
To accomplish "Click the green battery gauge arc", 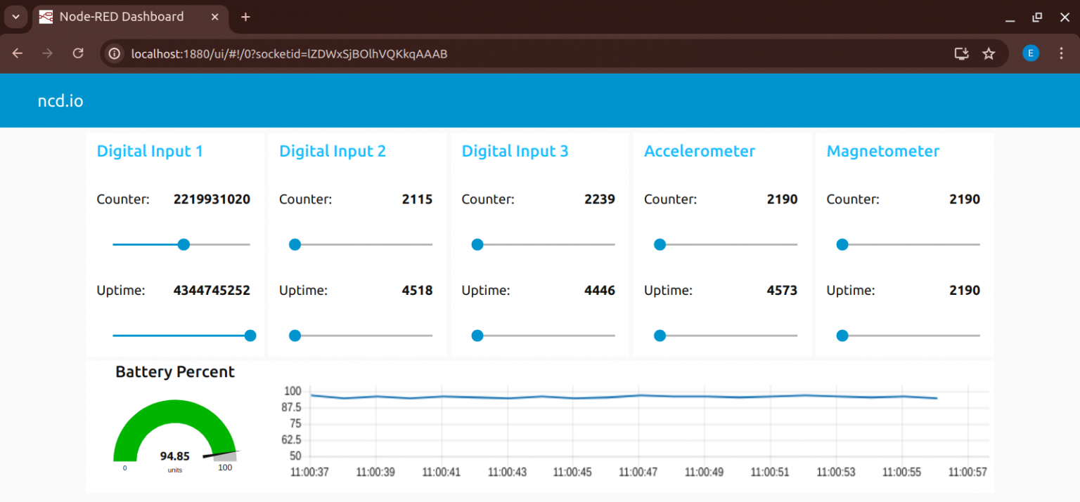I will 174,411.
